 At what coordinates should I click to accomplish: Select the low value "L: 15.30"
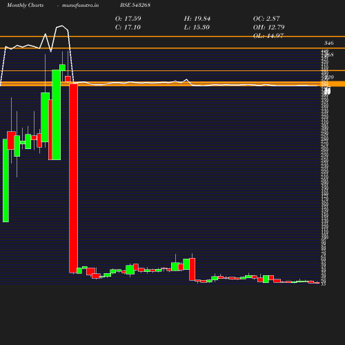tap(197, 28)
